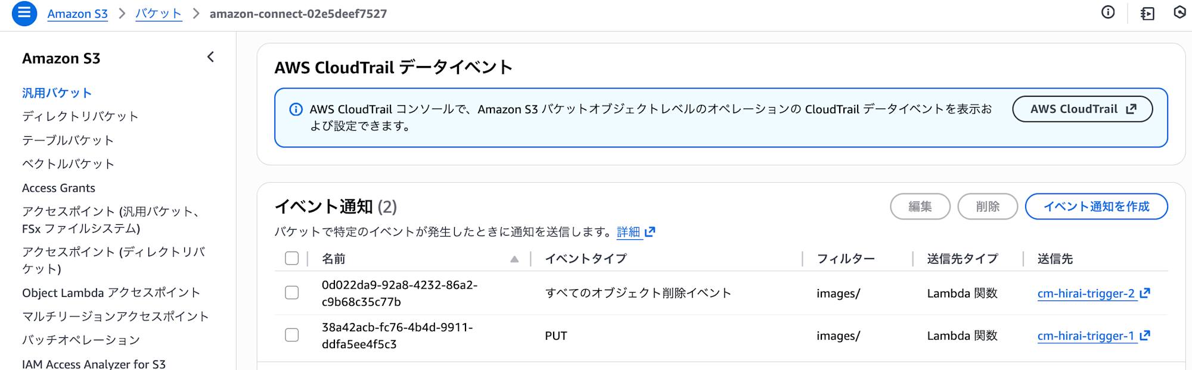Collapse the Amazon S3 sidebar panel
The height and width of the screenshot is (370, 1192).
(210, 57)
